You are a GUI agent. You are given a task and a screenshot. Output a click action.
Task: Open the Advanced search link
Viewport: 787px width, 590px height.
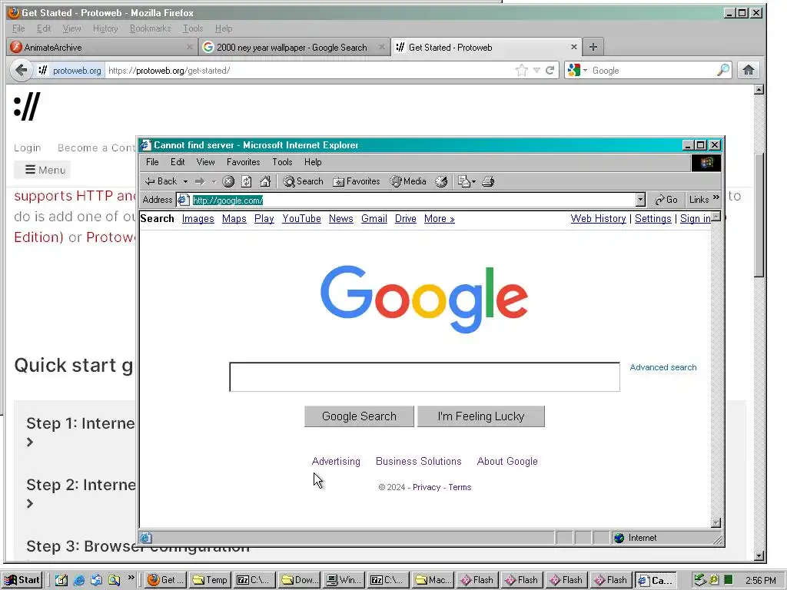(x=663, y=367)
